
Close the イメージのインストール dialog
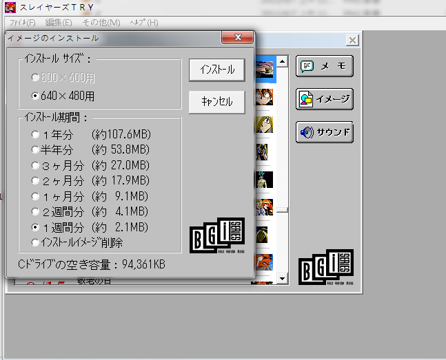(x=238, y=37)
